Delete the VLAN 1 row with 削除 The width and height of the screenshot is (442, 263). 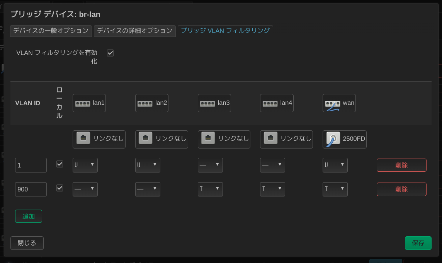click(x=401, y=165)
